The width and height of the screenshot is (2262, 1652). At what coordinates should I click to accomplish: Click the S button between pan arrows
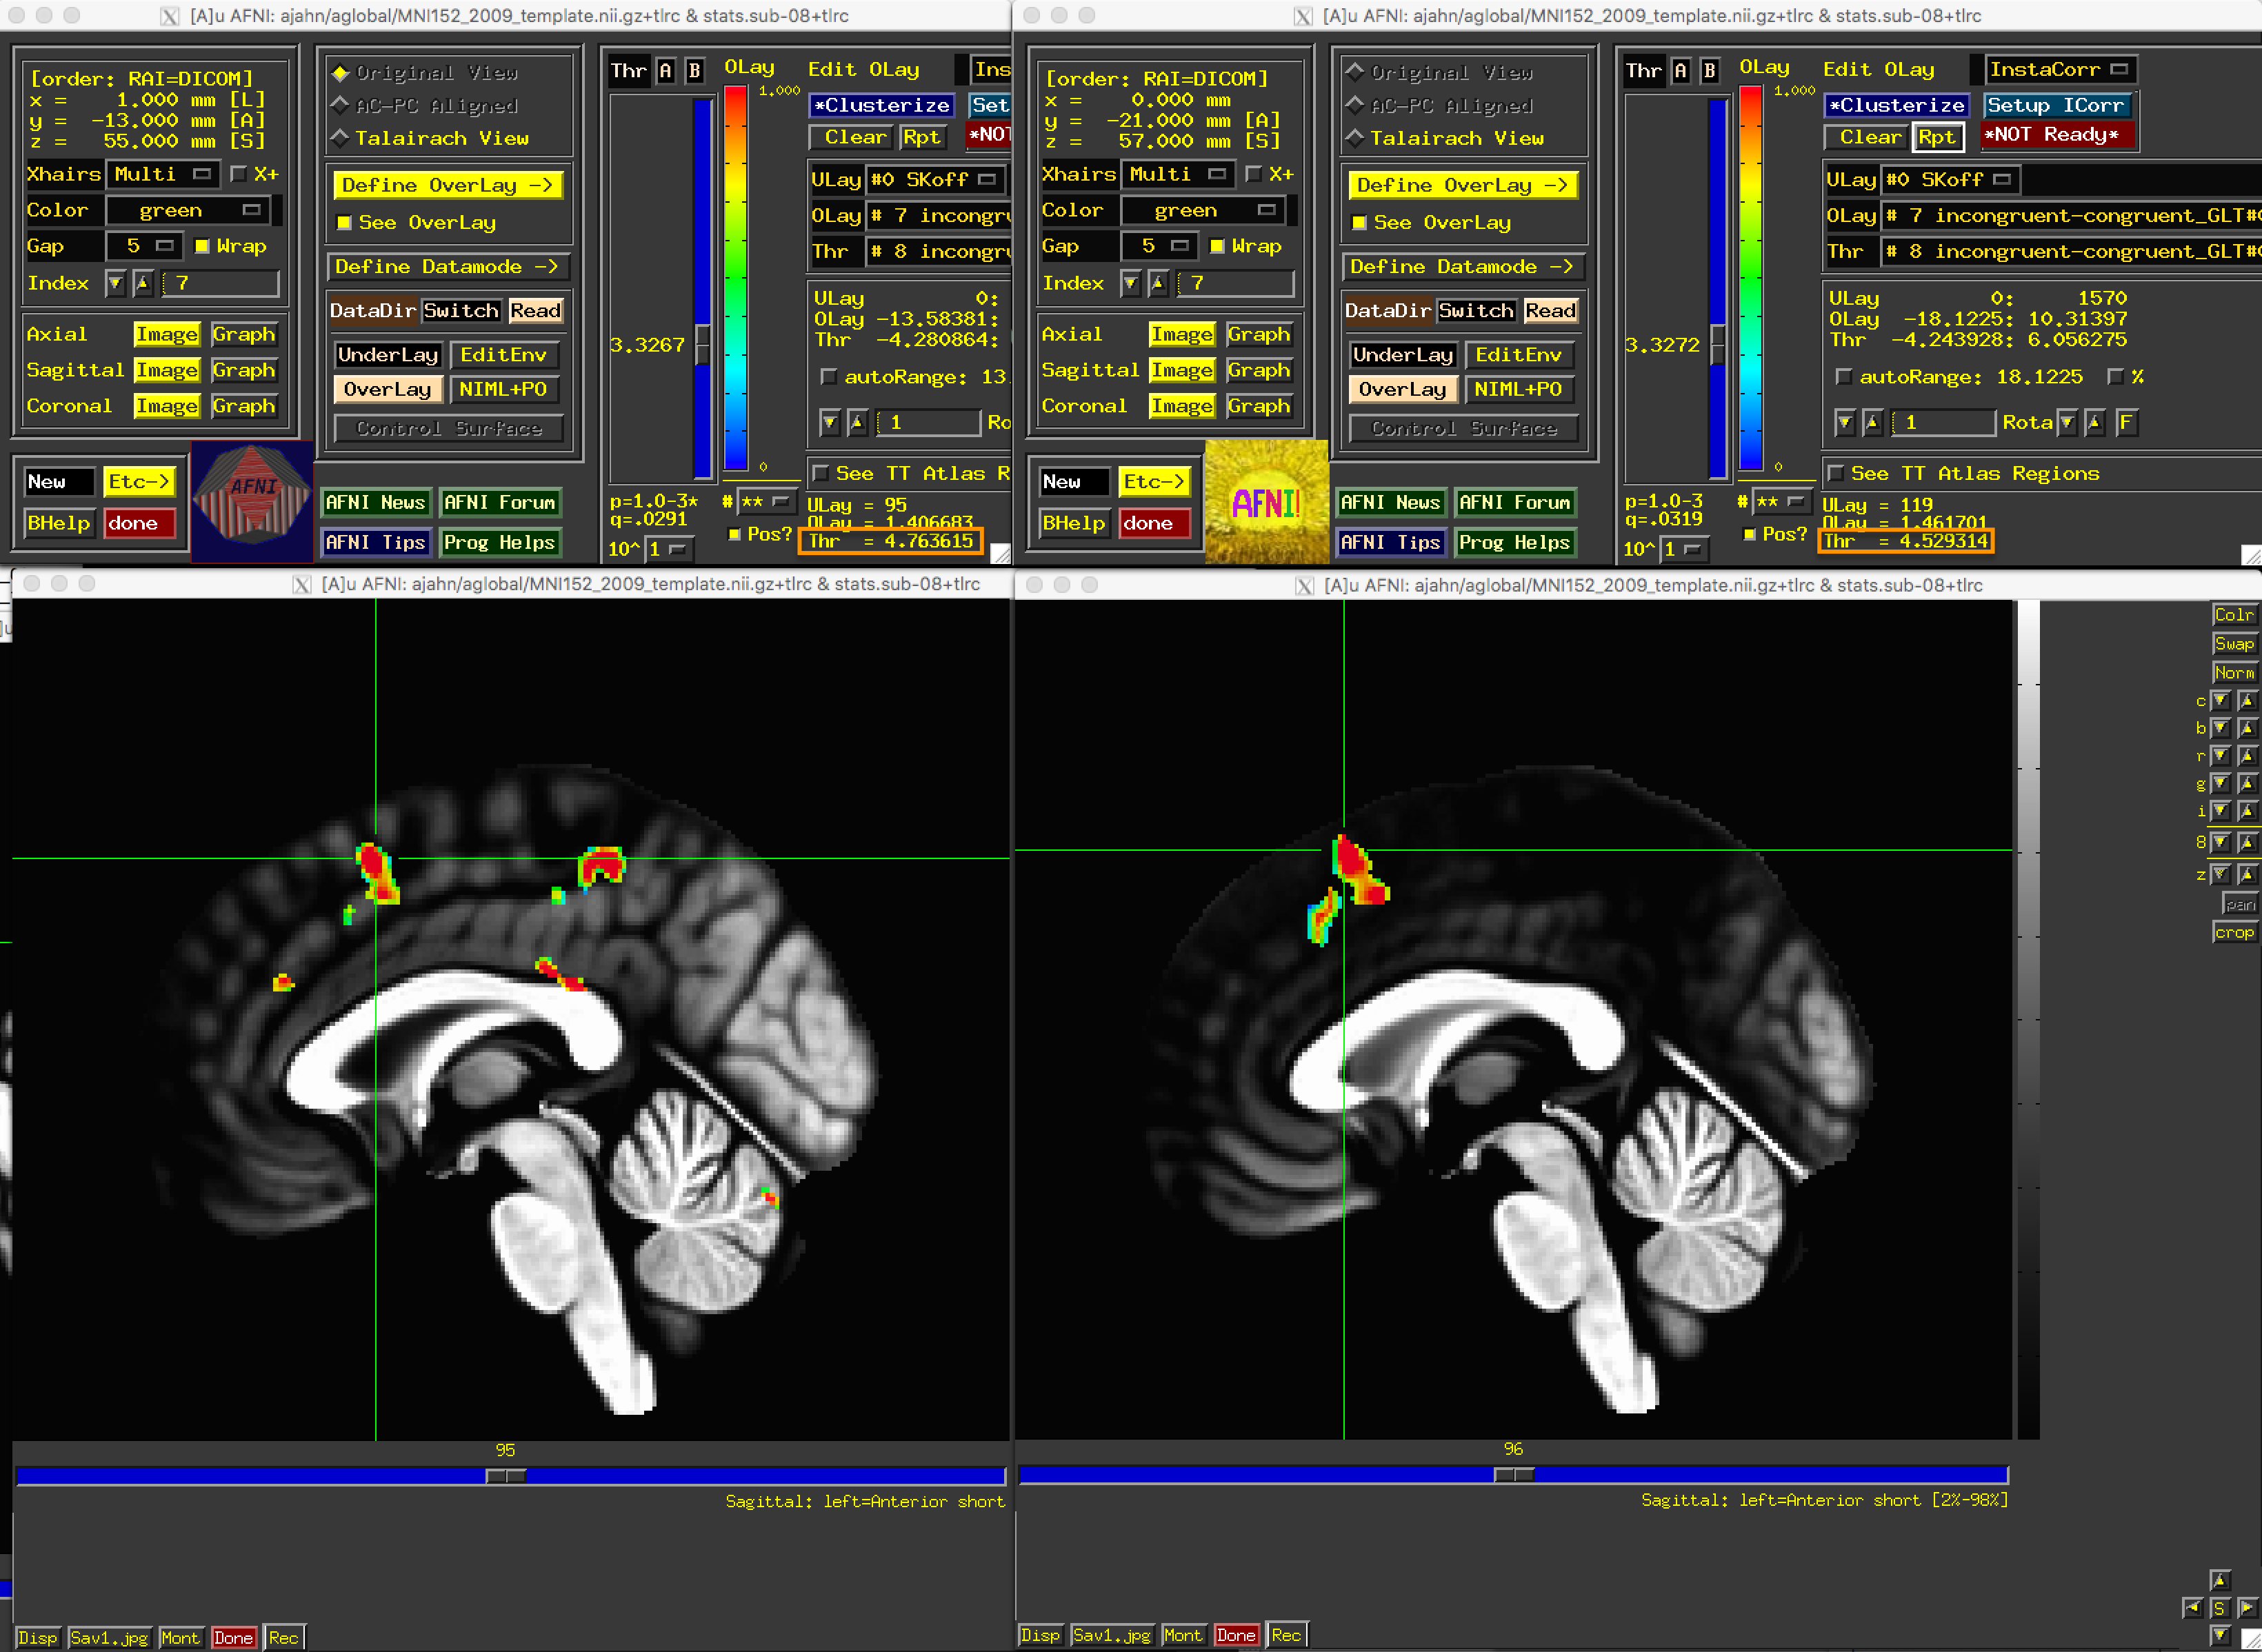pyautogui.click(x=2219, y=1608)
